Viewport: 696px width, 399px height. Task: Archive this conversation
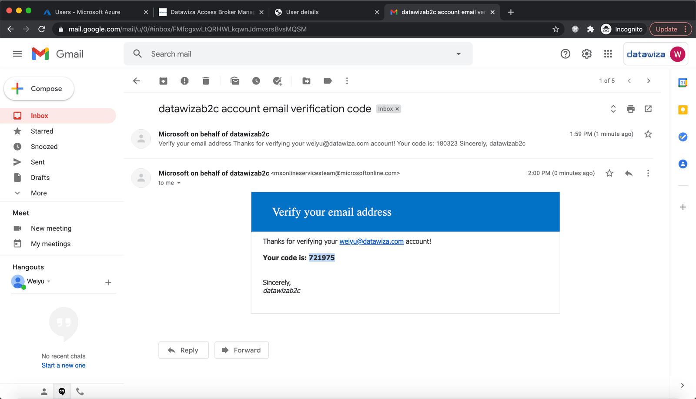click(x=163, y=81)
